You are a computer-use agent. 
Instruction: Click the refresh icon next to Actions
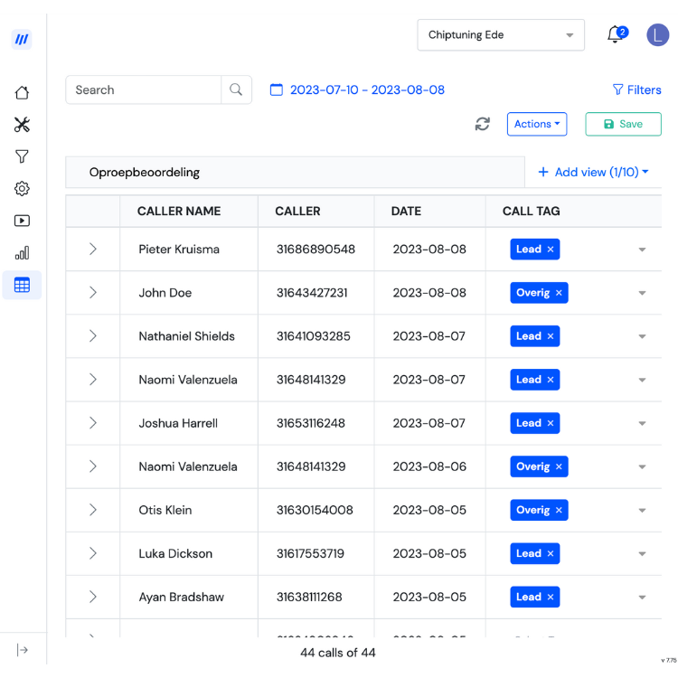coord(483,124)
